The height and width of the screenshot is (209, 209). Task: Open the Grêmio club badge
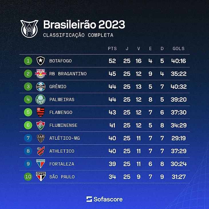click(x=41, y=86)
